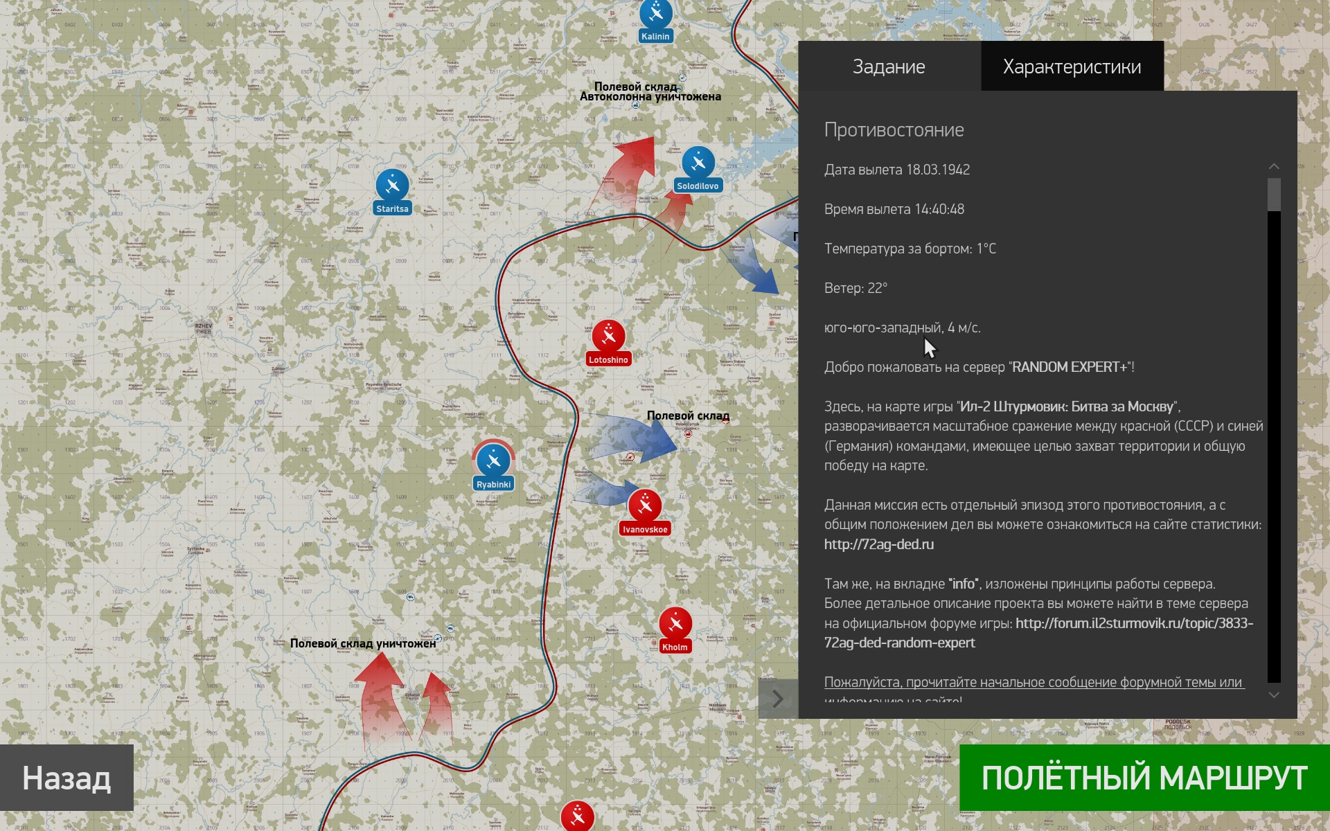
Task: Click the red Lotoshino airfield marker
Action: click(608, 337)
